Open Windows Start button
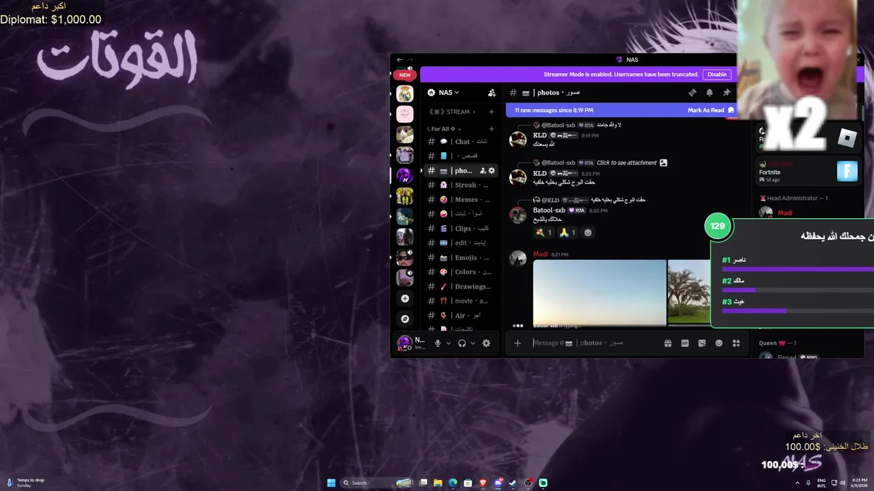Screen dimensions: 874x491 331,483
